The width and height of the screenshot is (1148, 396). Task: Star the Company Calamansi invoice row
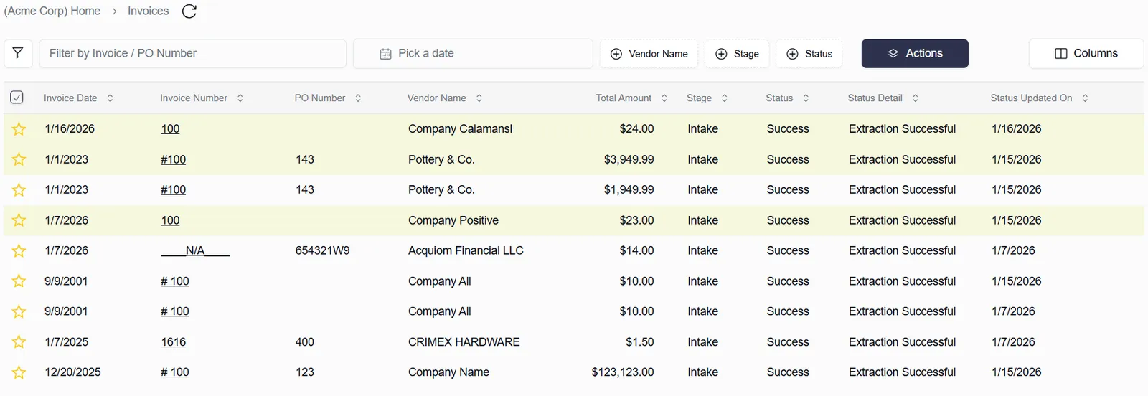pos(19,129)
